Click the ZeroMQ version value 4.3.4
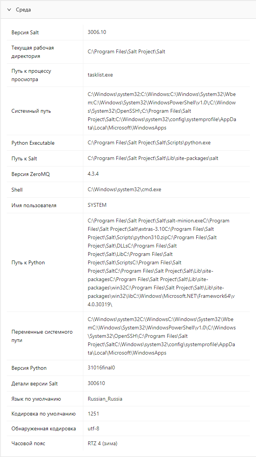 point(93,174)
